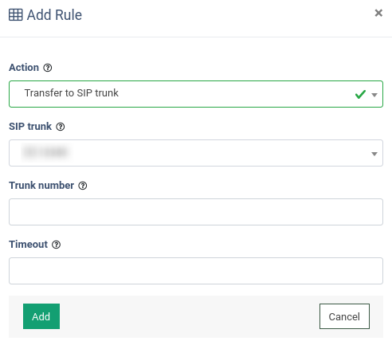Focus the Timeout input field
Image resolution: width=392 pixels, height=345 pixels.
tap(196, 271)
